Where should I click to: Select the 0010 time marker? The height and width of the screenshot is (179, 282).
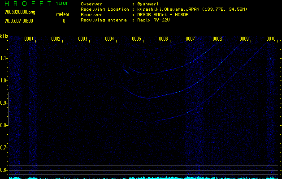click(x=271, y=39)
